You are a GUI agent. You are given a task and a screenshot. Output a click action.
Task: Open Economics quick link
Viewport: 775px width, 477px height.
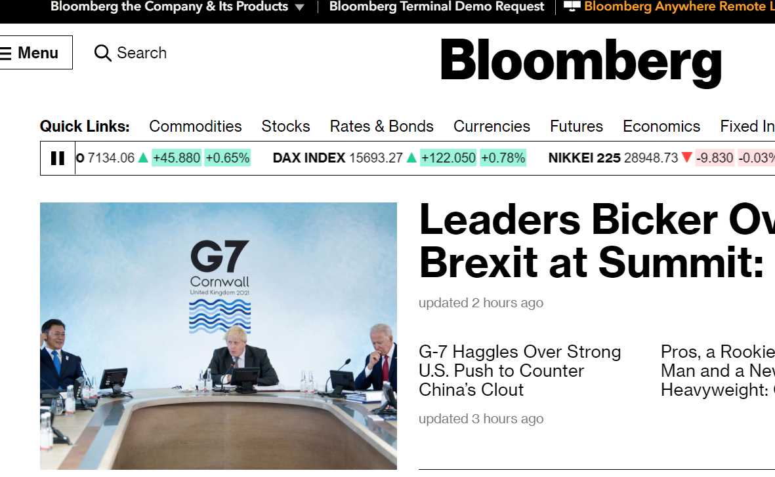661,126
